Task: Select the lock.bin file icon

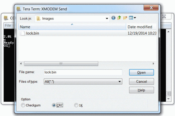Action: [23, 33]
